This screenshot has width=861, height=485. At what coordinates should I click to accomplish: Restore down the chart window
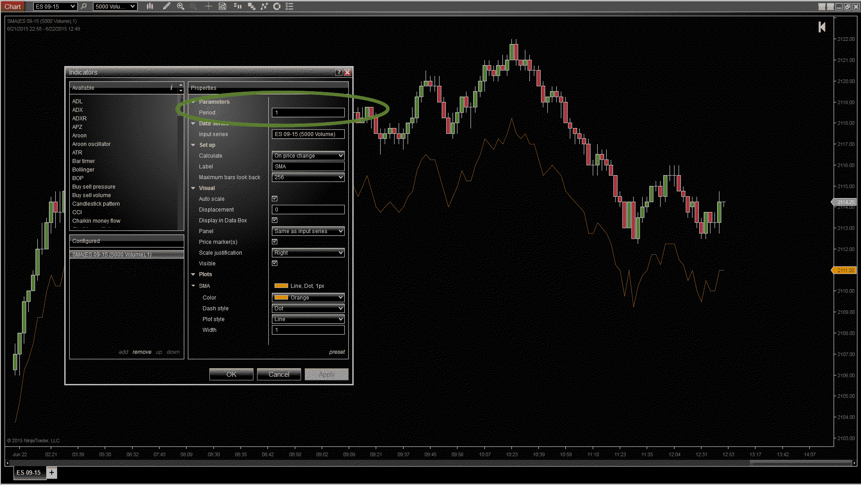tap(847, 7)
